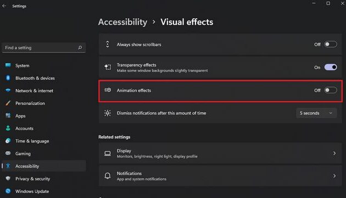Click the Bluetooth icon in sidebar
The width and height of the screenshot is (346, 198).
click(8, 78)
